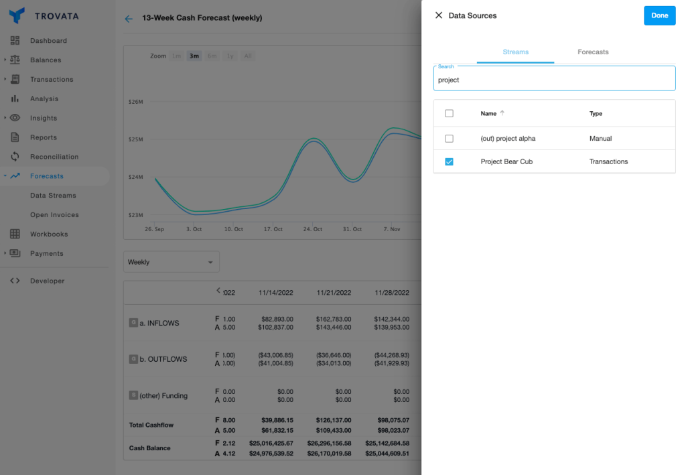
Task: Expand the Insights menu arrow
Action: (x=5, y=118)
